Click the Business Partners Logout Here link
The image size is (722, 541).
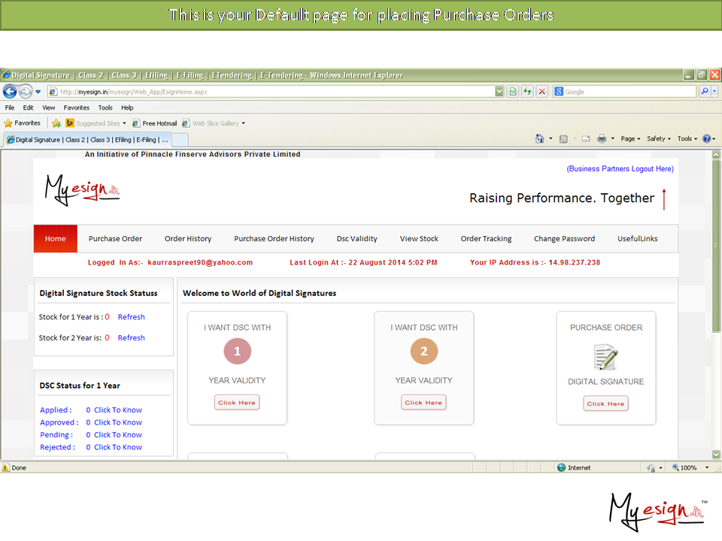click(620, 169)
